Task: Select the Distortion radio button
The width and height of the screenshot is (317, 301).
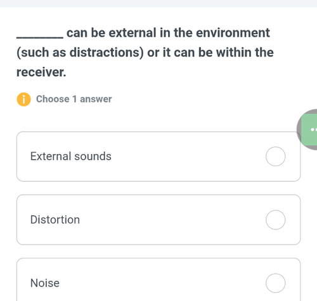Action: click(276, 220)
